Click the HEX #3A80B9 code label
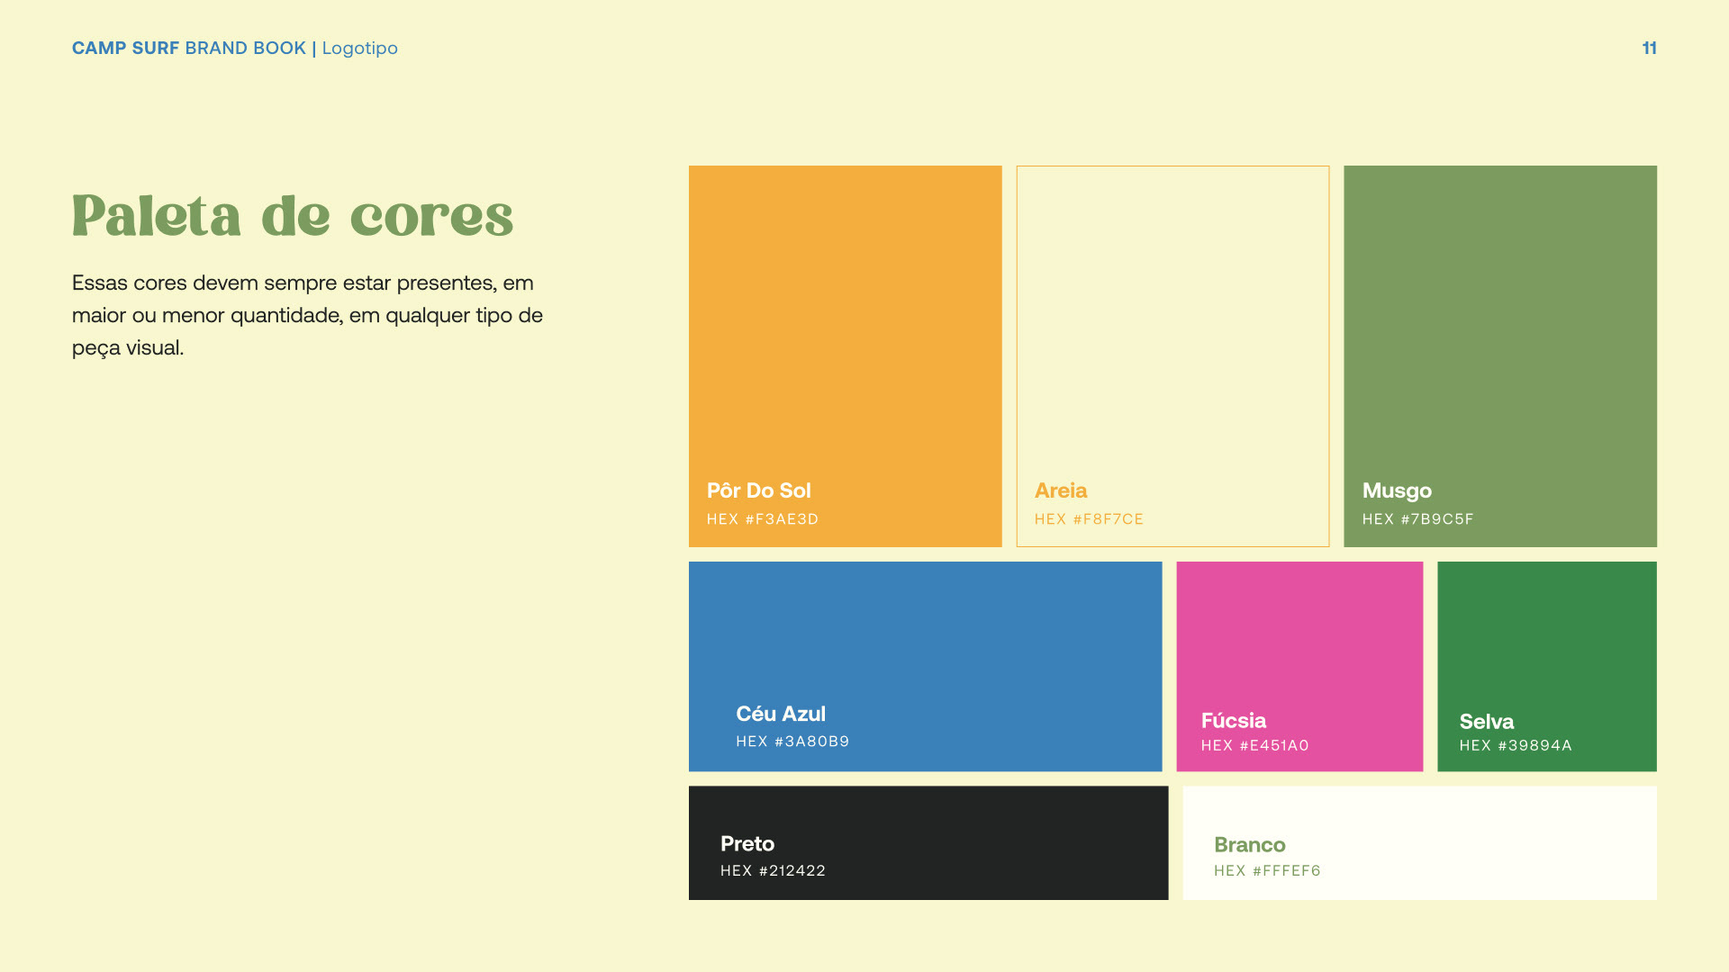The width and height of the screenshot is (1729, 972). (x=792, y=742)
